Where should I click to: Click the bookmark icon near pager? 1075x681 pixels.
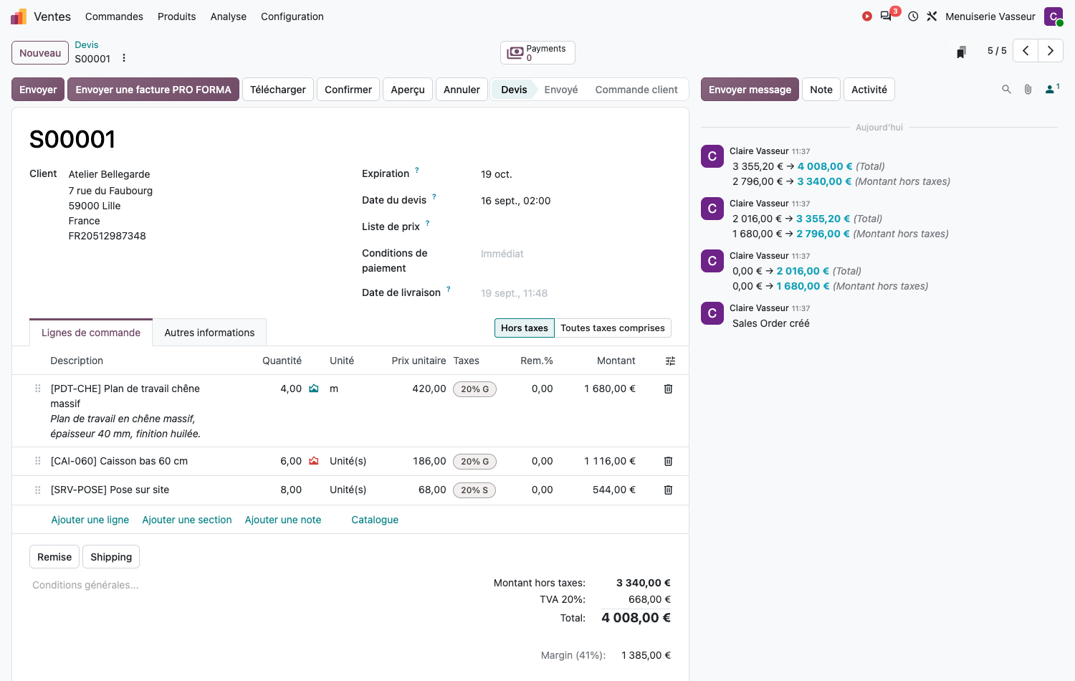tap(961, 52)
